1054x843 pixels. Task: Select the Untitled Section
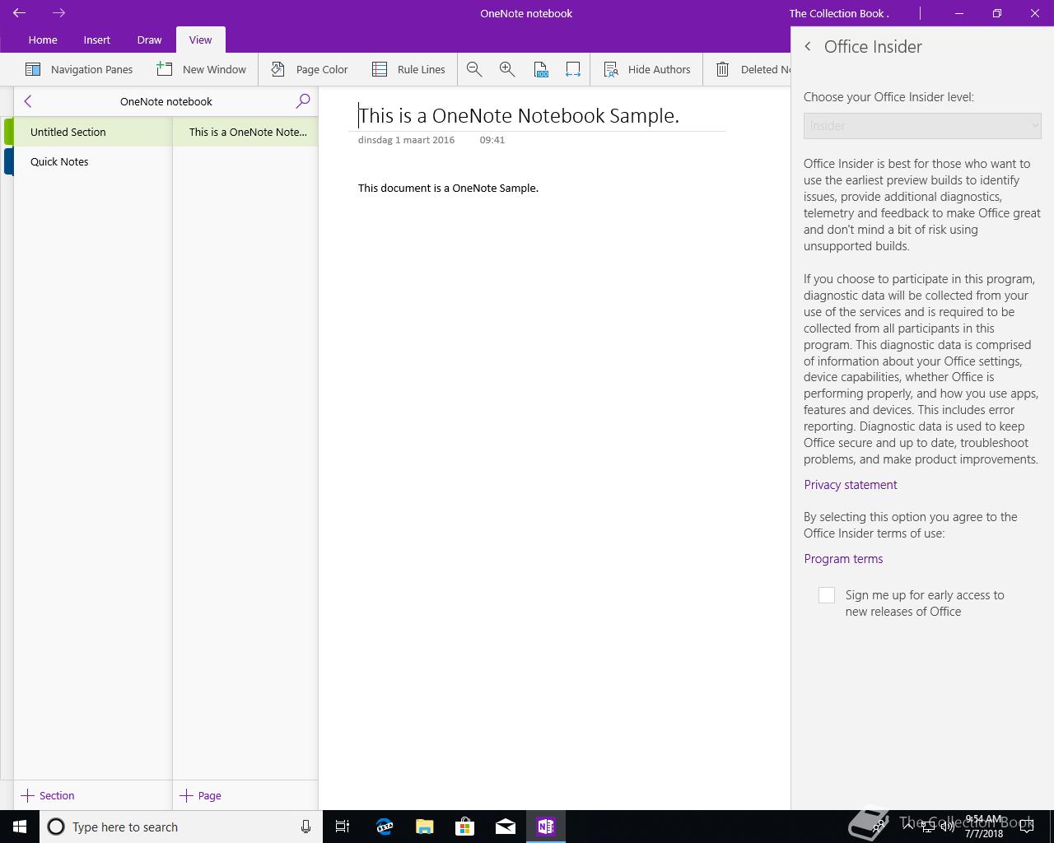point(92,132)
